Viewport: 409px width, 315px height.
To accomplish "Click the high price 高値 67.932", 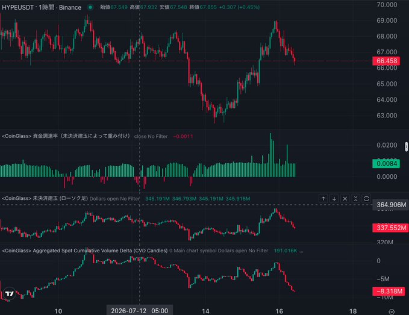I will point(143,7).
